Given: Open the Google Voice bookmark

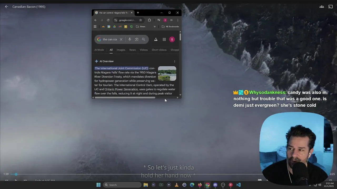Looking at the screenshot, I should click(131, 27).
